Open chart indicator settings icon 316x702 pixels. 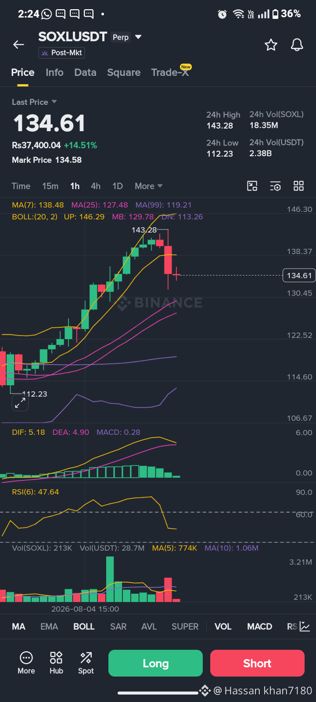[275, 186]
